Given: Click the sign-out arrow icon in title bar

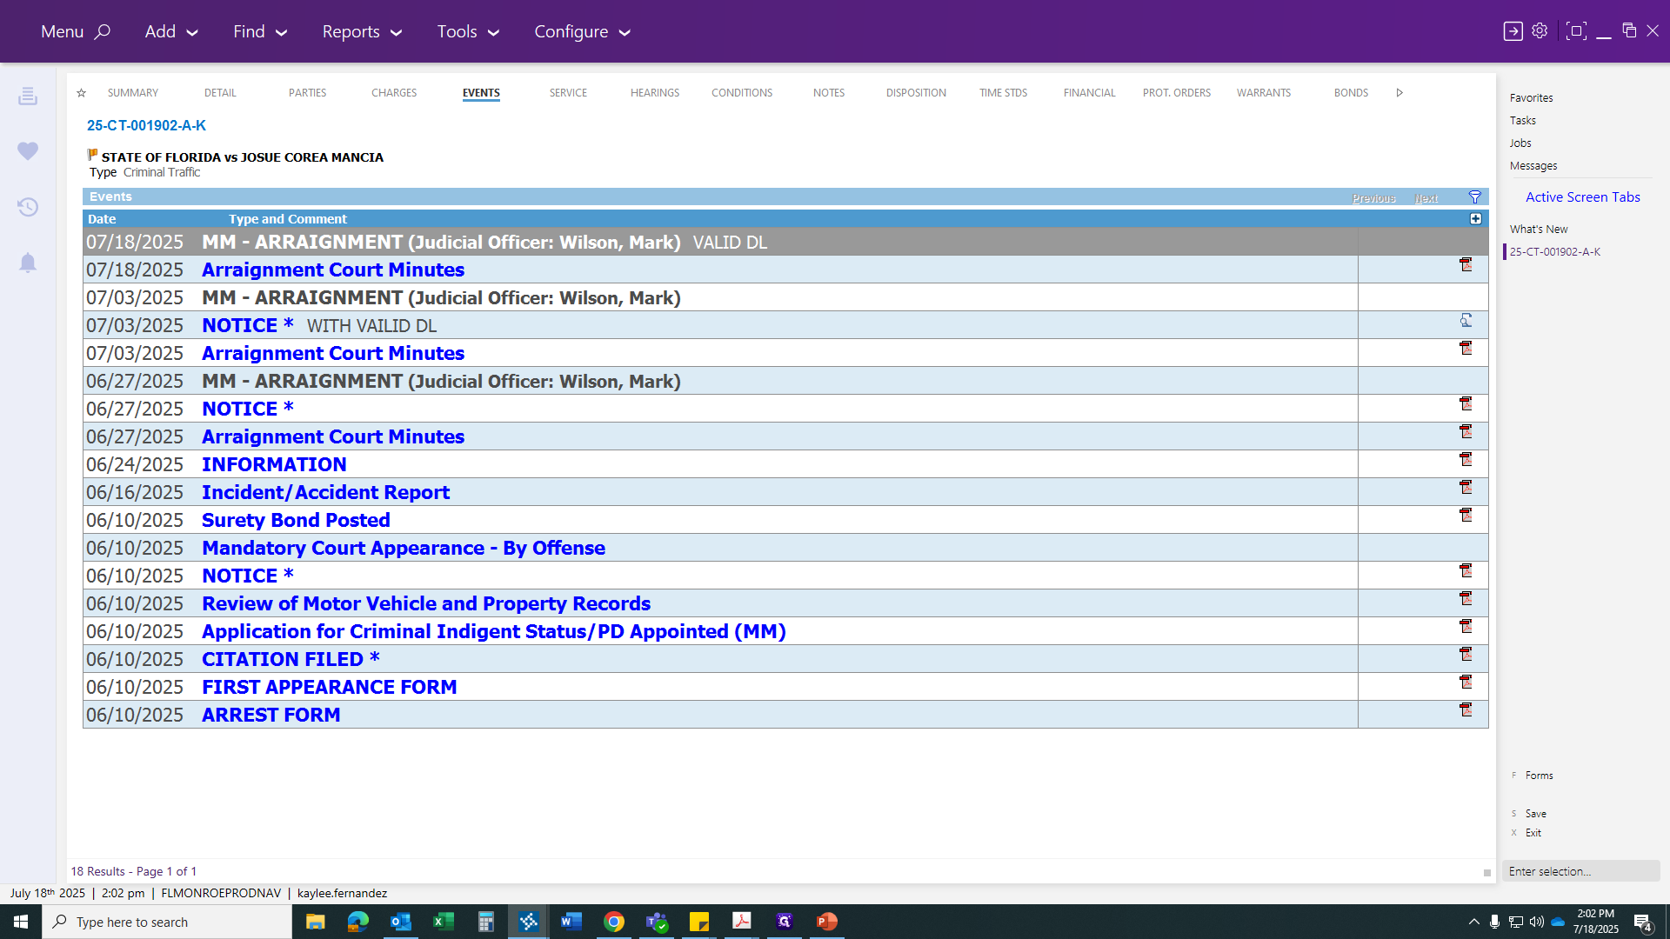Looking at the screenshot, I should (x=1513, y=31).
